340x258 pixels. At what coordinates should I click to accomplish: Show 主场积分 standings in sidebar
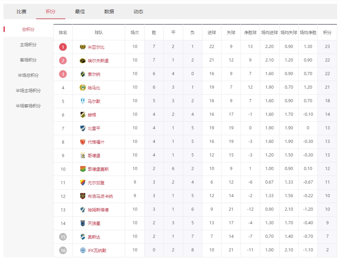click(x=28, y=45)
